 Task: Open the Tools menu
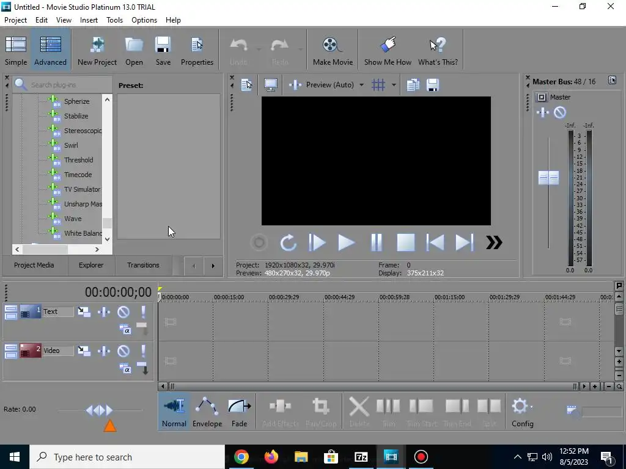114,20
